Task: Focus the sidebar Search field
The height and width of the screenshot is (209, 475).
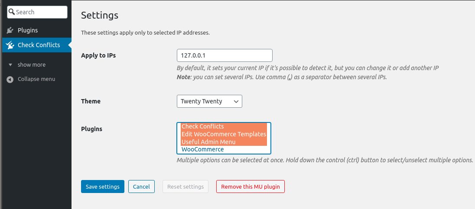Action: tap(37, 12)
